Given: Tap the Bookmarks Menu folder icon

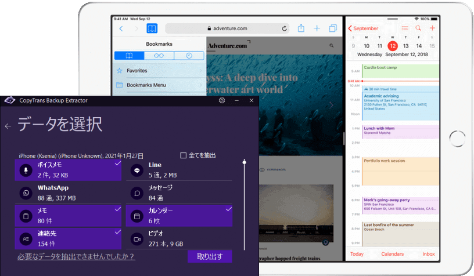Looking at the screenshot, I should (x=120, y=85).
